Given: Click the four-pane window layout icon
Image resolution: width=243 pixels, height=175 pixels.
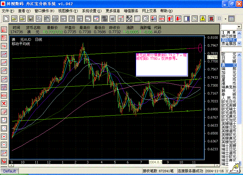Looking at the screenshot, I should click(x=80, y=19).
